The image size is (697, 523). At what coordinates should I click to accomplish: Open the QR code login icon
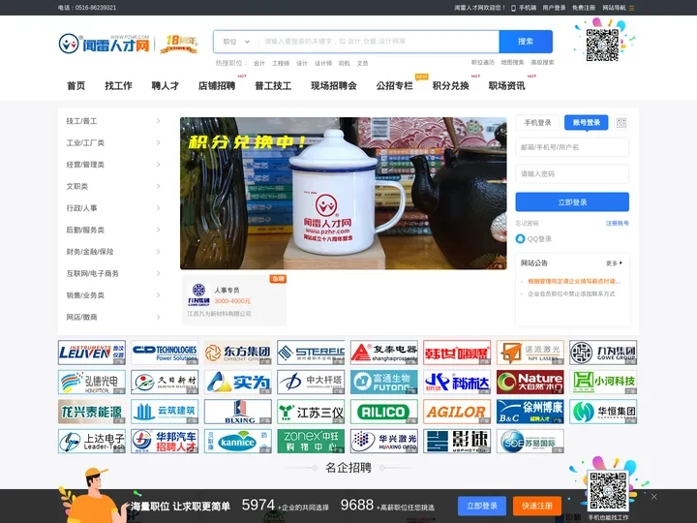tap(621, 123)
